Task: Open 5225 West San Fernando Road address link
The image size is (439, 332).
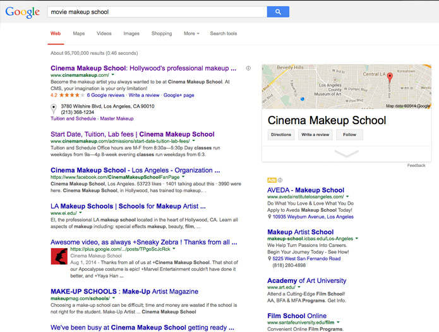Action: [x=306, y=258]
